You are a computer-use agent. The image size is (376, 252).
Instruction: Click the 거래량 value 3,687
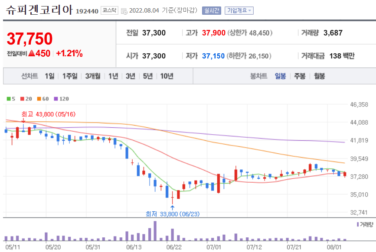click(333, 33)
